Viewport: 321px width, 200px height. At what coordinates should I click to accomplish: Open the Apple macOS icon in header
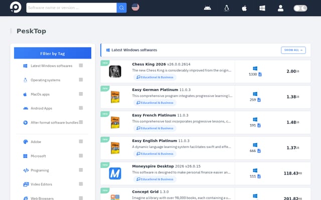(244, 8)
